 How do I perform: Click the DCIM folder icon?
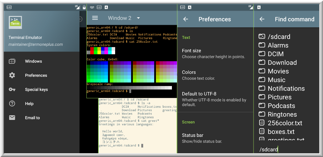[x=261, y=54]
